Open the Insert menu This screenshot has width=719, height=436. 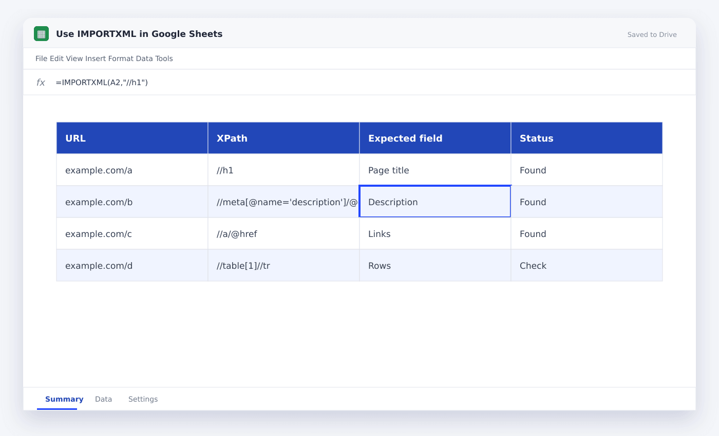96,58
